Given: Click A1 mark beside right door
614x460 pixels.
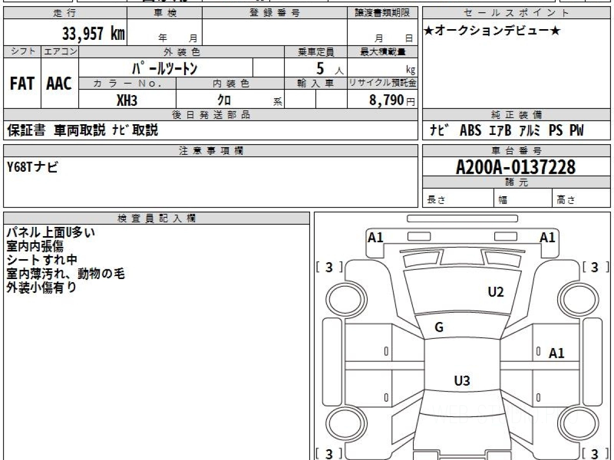Looking at the screenshot, I should coord(557,353).
